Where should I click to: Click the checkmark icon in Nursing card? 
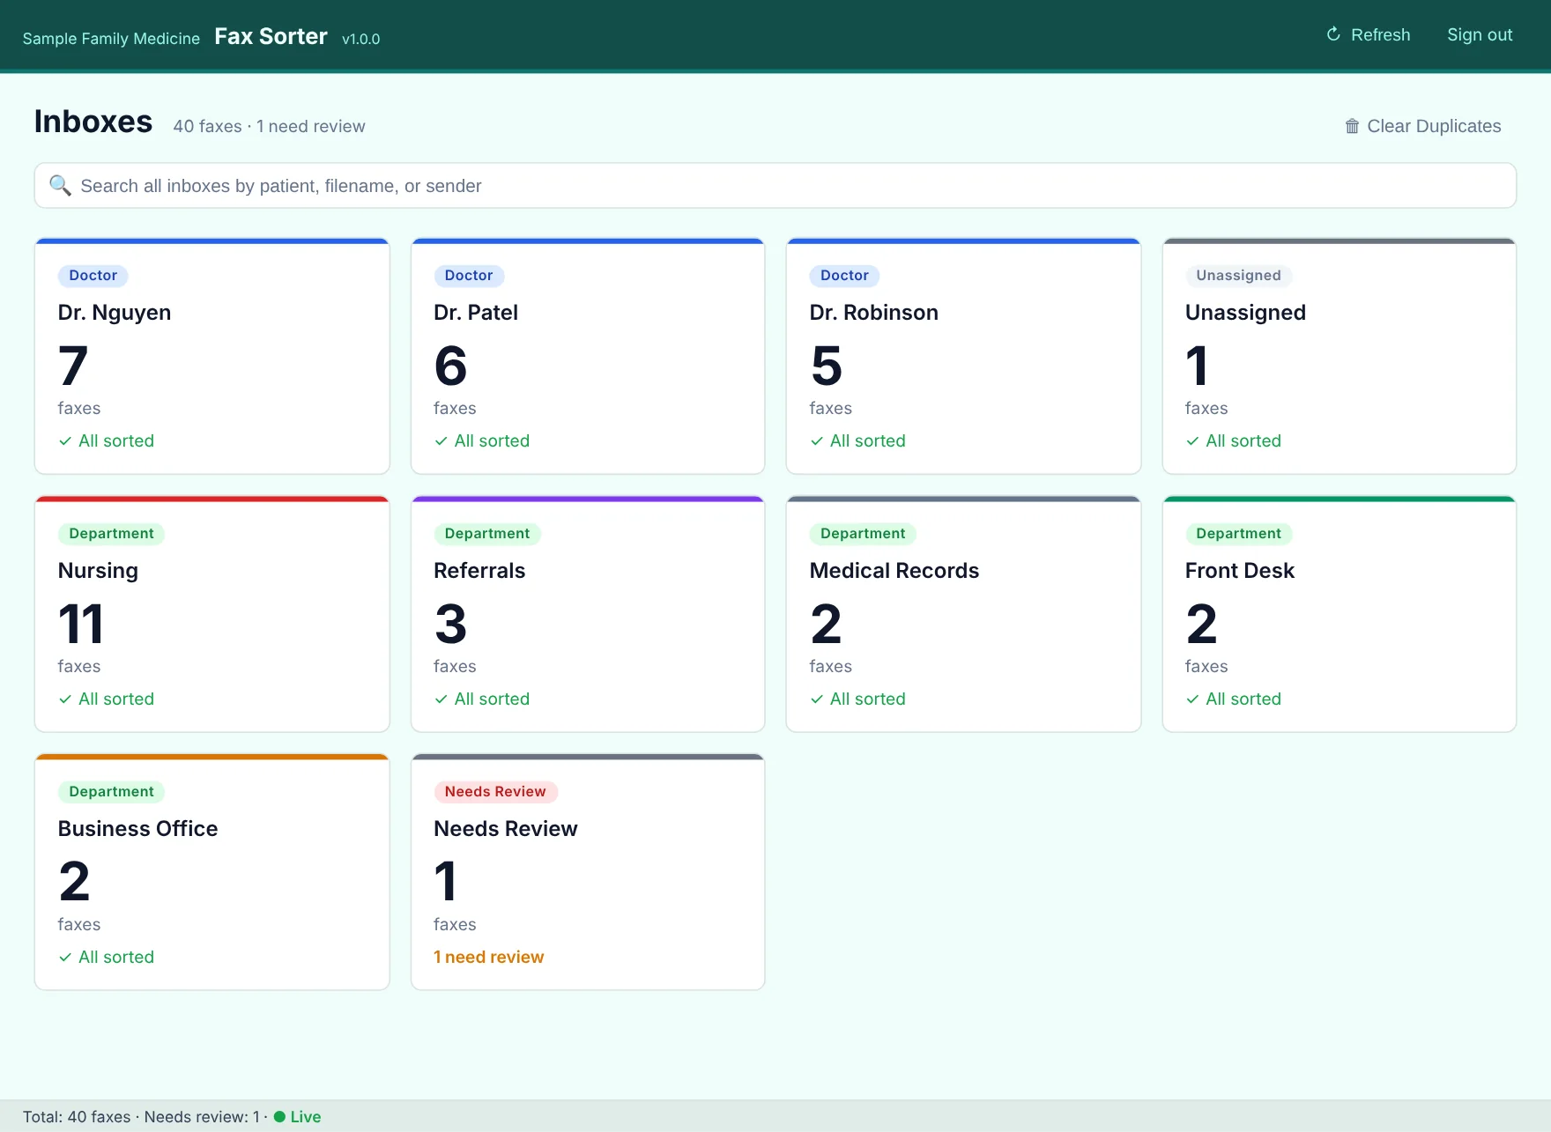coord(65,699)
